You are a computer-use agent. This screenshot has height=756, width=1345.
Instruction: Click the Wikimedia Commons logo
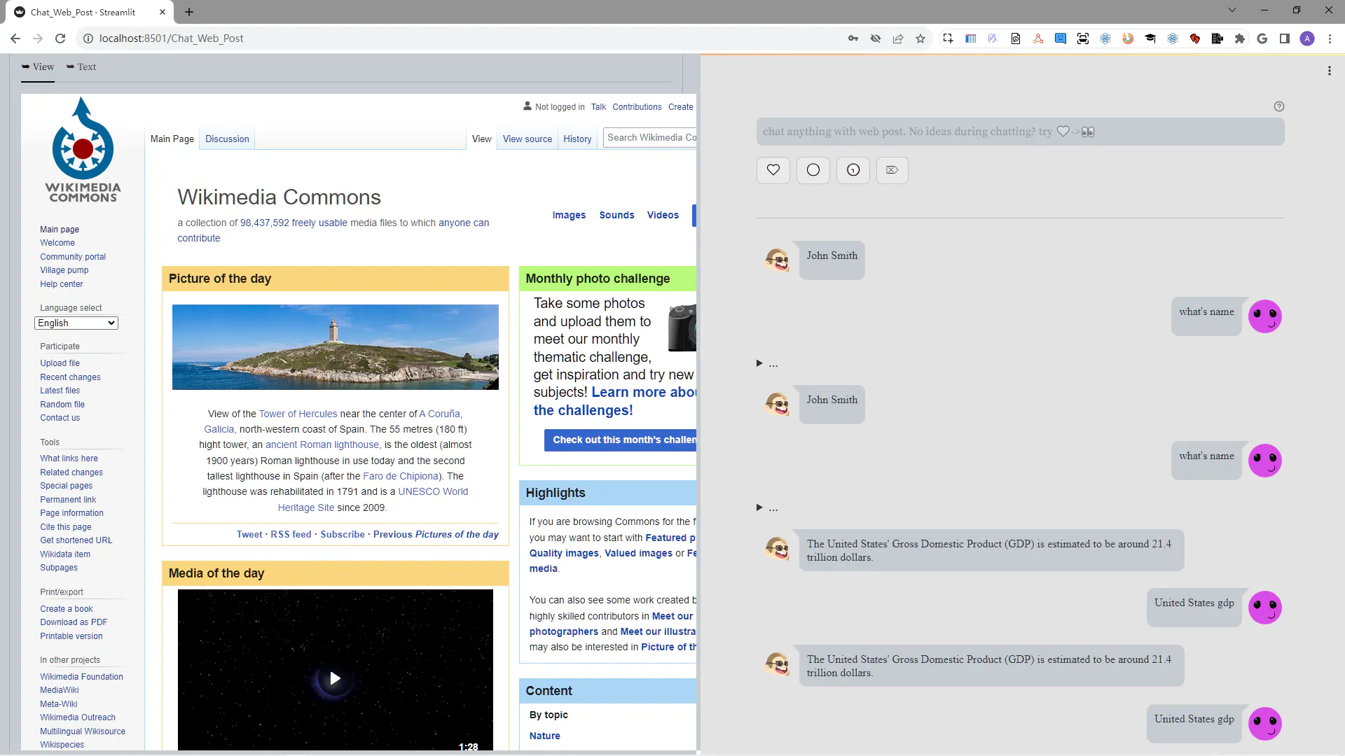[x=83, y=150]
